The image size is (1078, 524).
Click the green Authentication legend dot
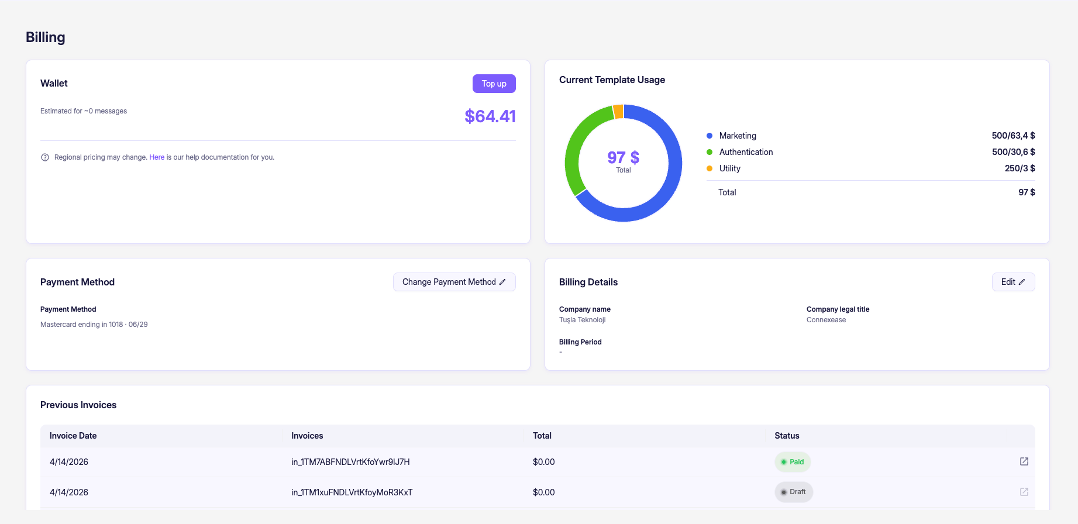(710, 152)
